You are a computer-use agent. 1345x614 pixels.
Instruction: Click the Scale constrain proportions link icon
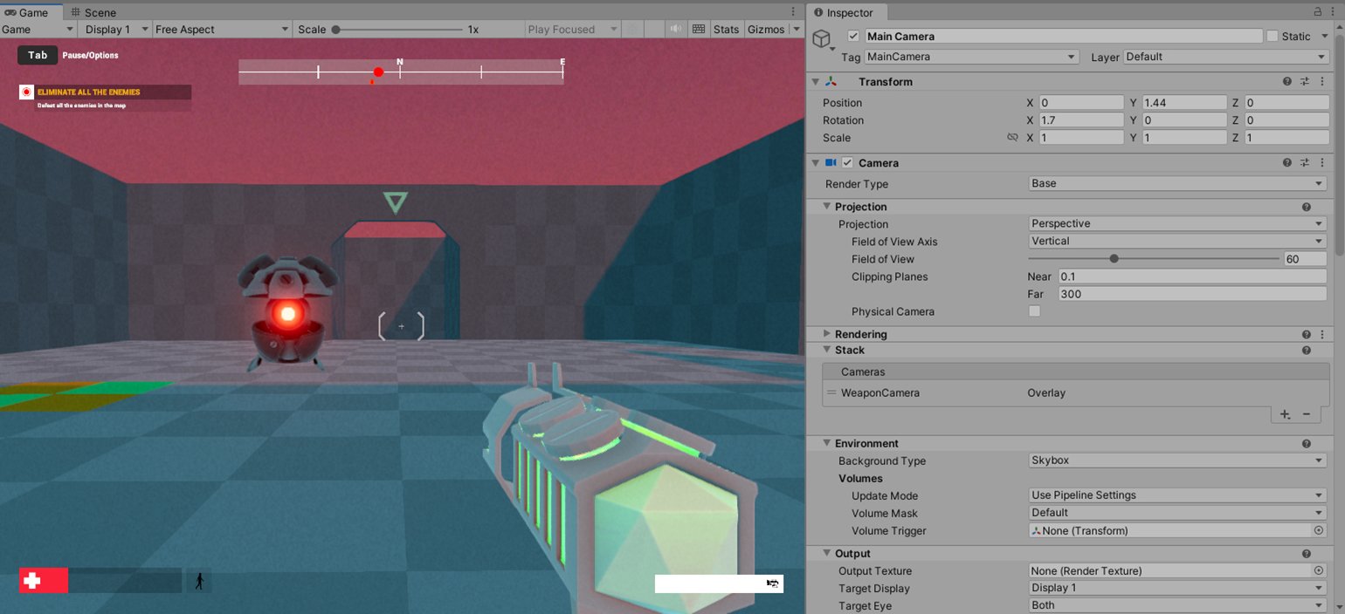coord(1012,138)
